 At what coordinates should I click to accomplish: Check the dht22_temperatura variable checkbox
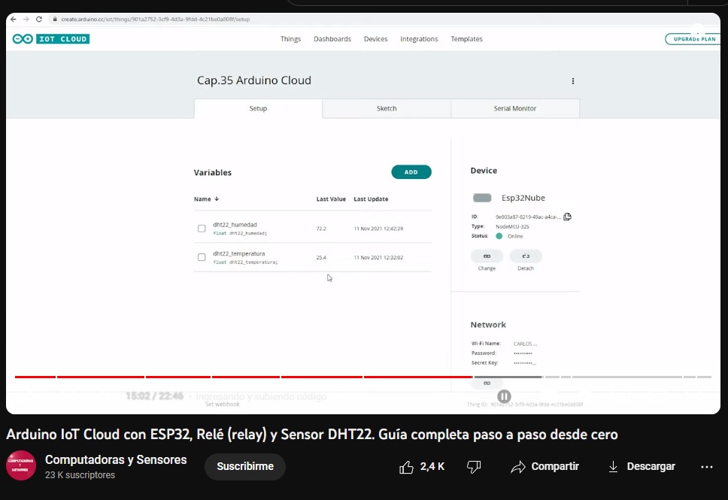201,256
